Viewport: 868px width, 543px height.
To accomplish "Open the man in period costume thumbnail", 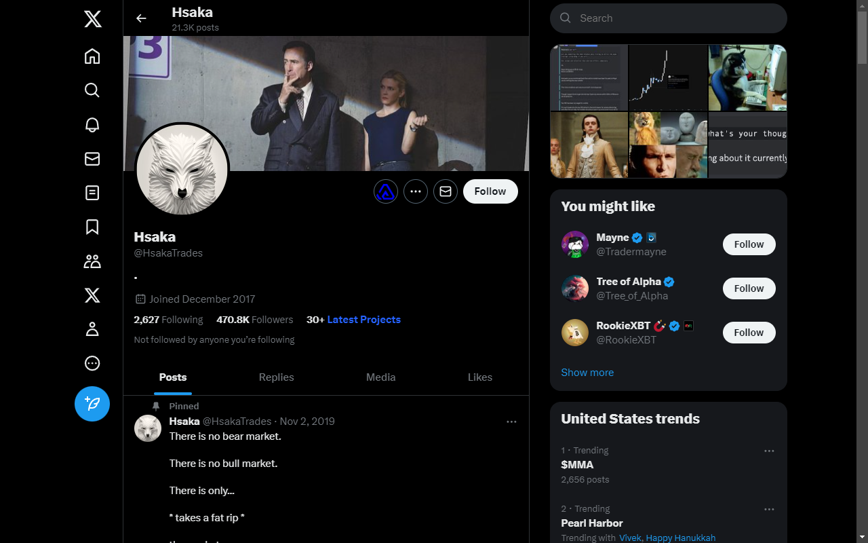I will (589, 145).
